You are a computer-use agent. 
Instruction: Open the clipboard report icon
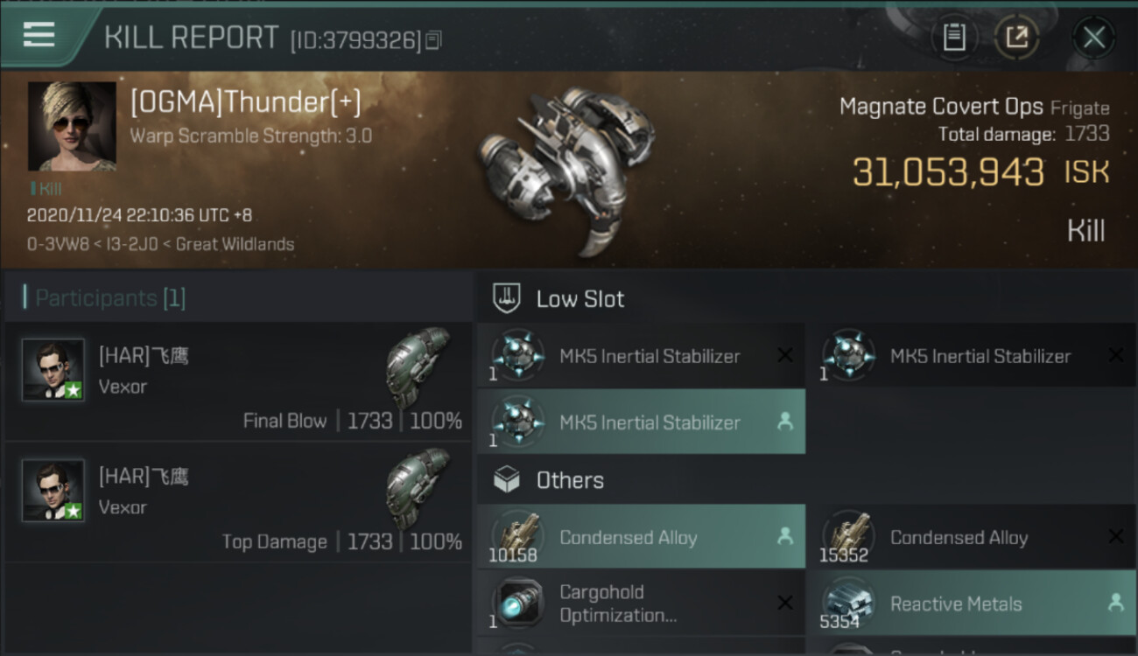point(954,38)
